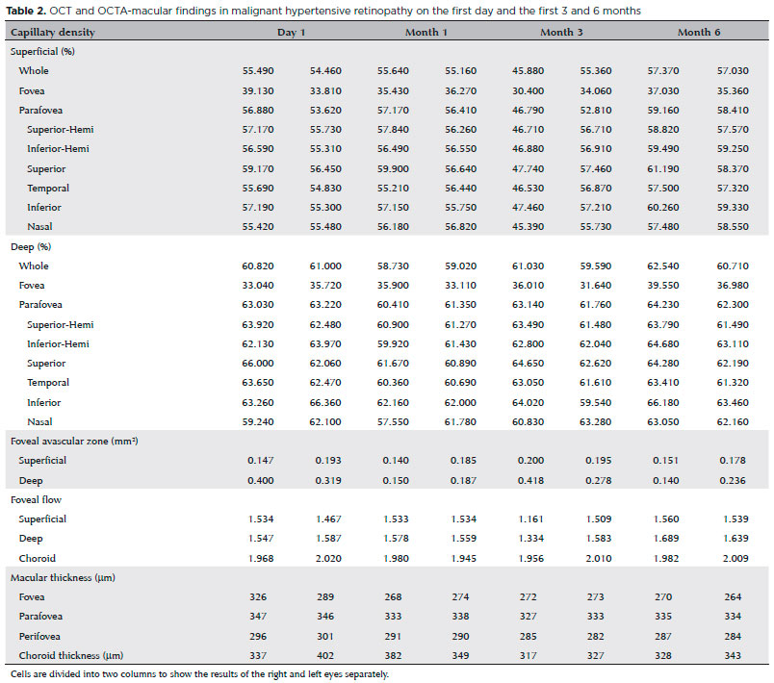Click the "Choroid" row label under Foveal flow
This screenshot has height=683, width=774.
pyautogui.click(x=37, y=558)
